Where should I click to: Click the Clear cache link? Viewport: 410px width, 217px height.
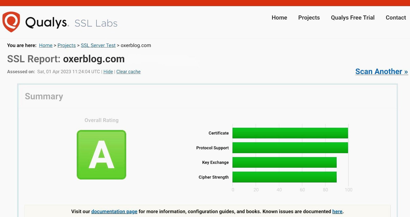[x=128, y=72]
